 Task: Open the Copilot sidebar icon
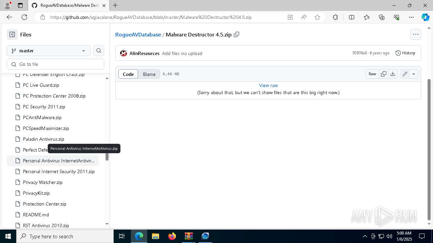coord(425,17)
